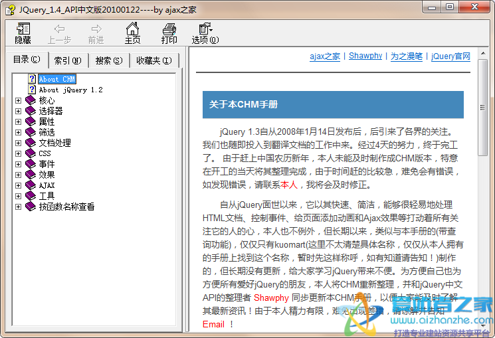Screen dimensions: 495x338
Task: Switch to the 搜索 (Search) tab
Action: coord(109,60)
